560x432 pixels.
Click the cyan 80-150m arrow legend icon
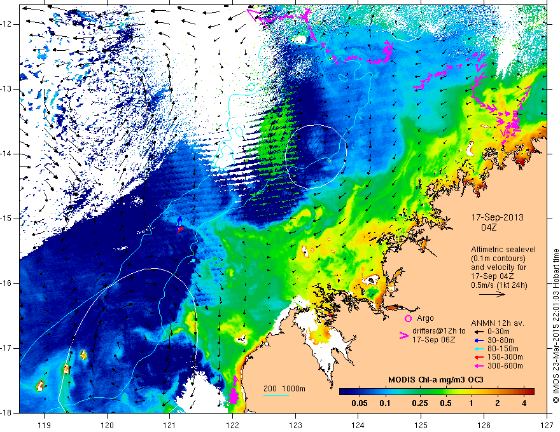pyautogui.click(x=479, y=349)
